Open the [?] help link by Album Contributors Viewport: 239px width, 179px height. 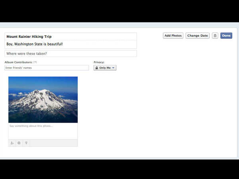tap(35, 62)
